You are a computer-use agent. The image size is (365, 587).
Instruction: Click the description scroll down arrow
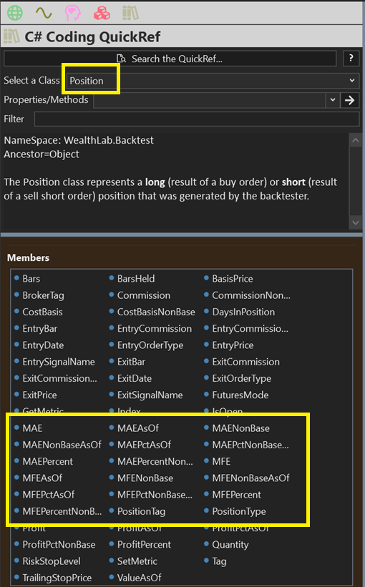click(355, 223)
